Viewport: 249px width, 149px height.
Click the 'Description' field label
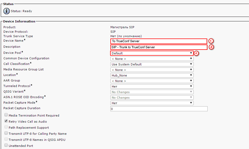coord(12,47)
